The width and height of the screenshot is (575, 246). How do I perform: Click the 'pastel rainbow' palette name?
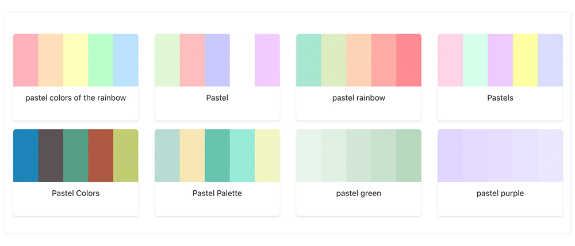click(x=359, y=98)
